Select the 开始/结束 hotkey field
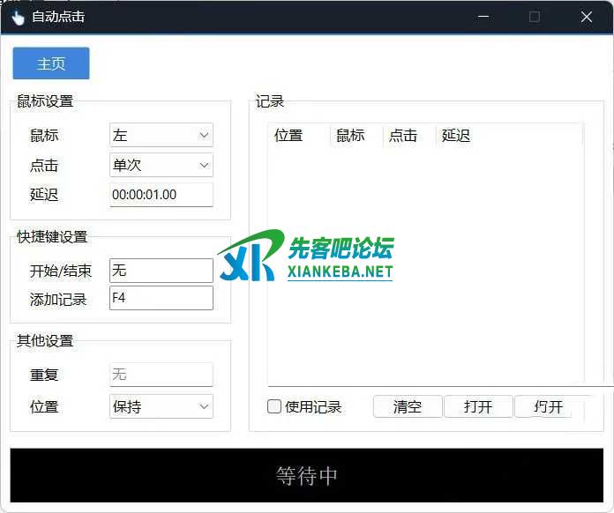This screenshot has width=614, height=513. coord(161,271)
